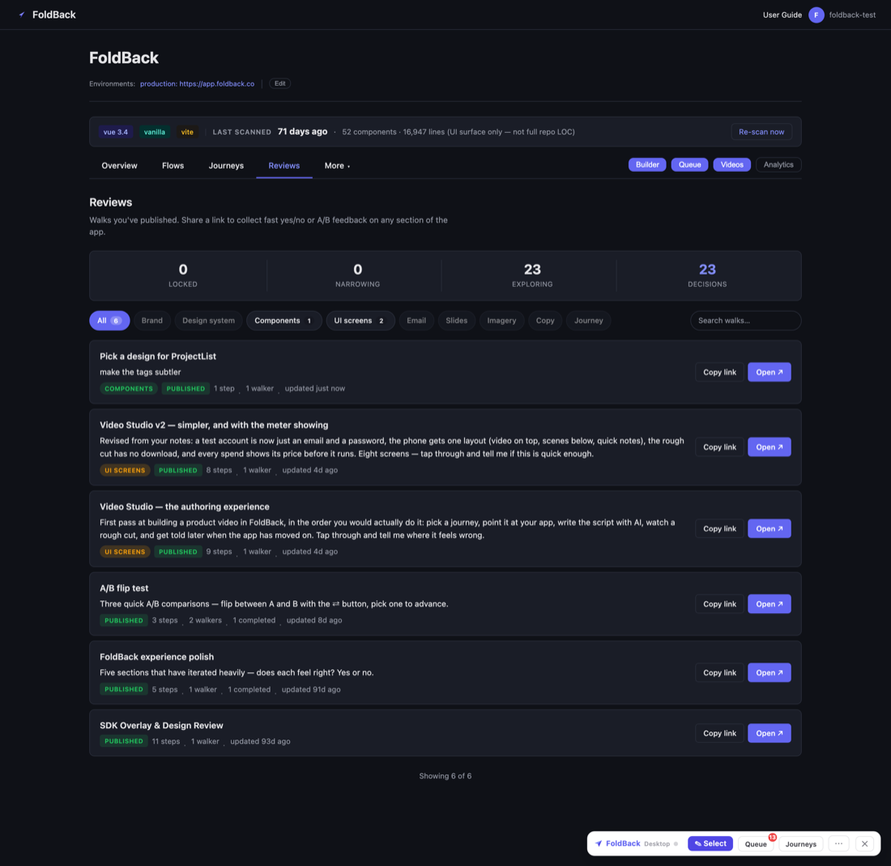This screenshot has width=891, height=866.
Task: Filter walks by Imagery
Action: [501, 321]
